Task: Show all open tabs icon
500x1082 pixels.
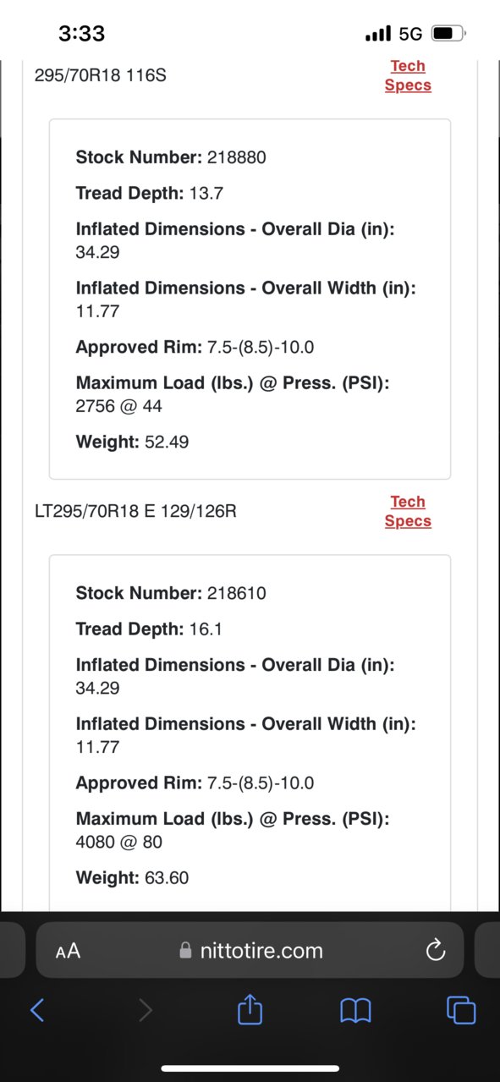Action: (x=461, y=1009)
